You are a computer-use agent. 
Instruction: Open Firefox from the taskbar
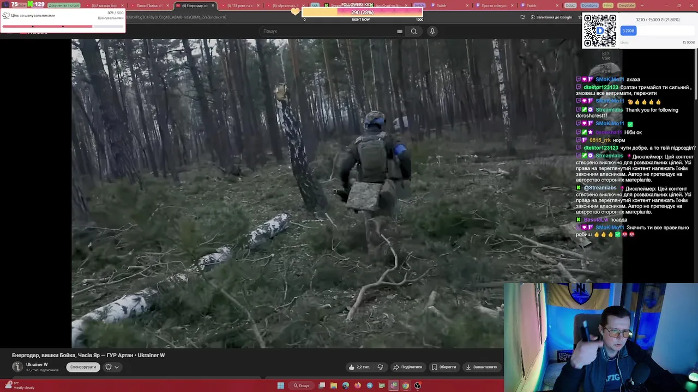(358, 385)
